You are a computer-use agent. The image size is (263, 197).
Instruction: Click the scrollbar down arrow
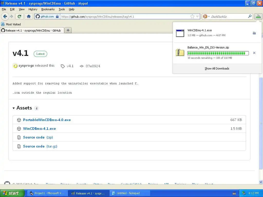pyautogui.click(x=261, y=182)
